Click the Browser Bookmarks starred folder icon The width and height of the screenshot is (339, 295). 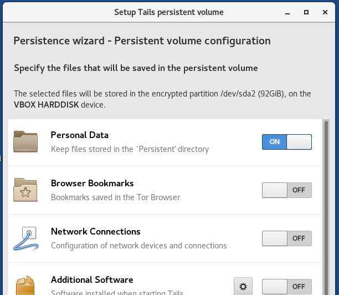pyautogui.click(x=25, y=190)
